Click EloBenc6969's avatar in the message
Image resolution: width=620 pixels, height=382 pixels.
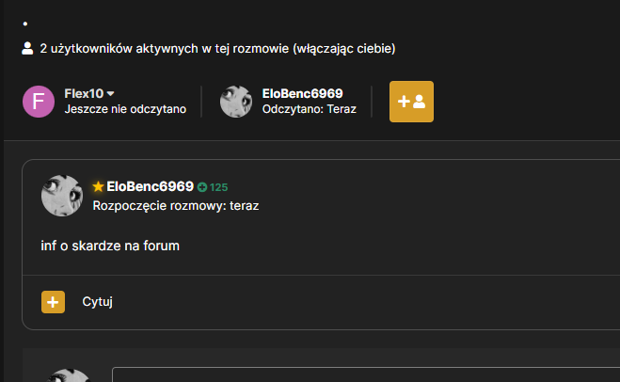pos(62,196)
